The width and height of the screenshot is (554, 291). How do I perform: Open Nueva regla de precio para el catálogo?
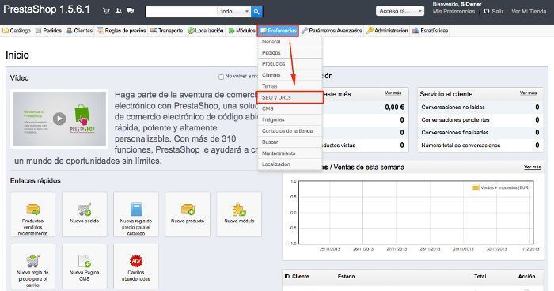tap(136, 214)
